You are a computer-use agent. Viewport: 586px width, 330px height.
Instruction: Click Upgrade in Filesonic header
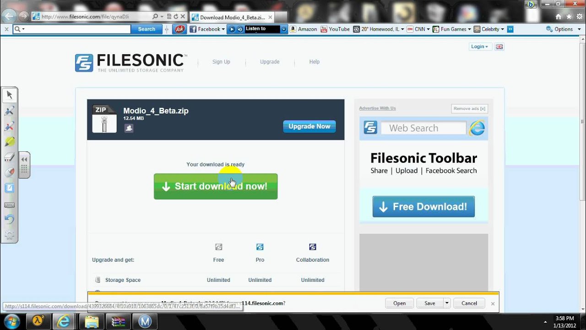[x=270, y=62]
